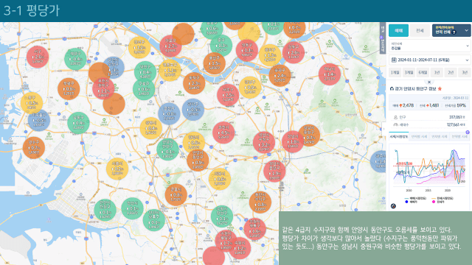Click the 세대수 households icon
Screen dimensions: 472x265
pos(395,124)
